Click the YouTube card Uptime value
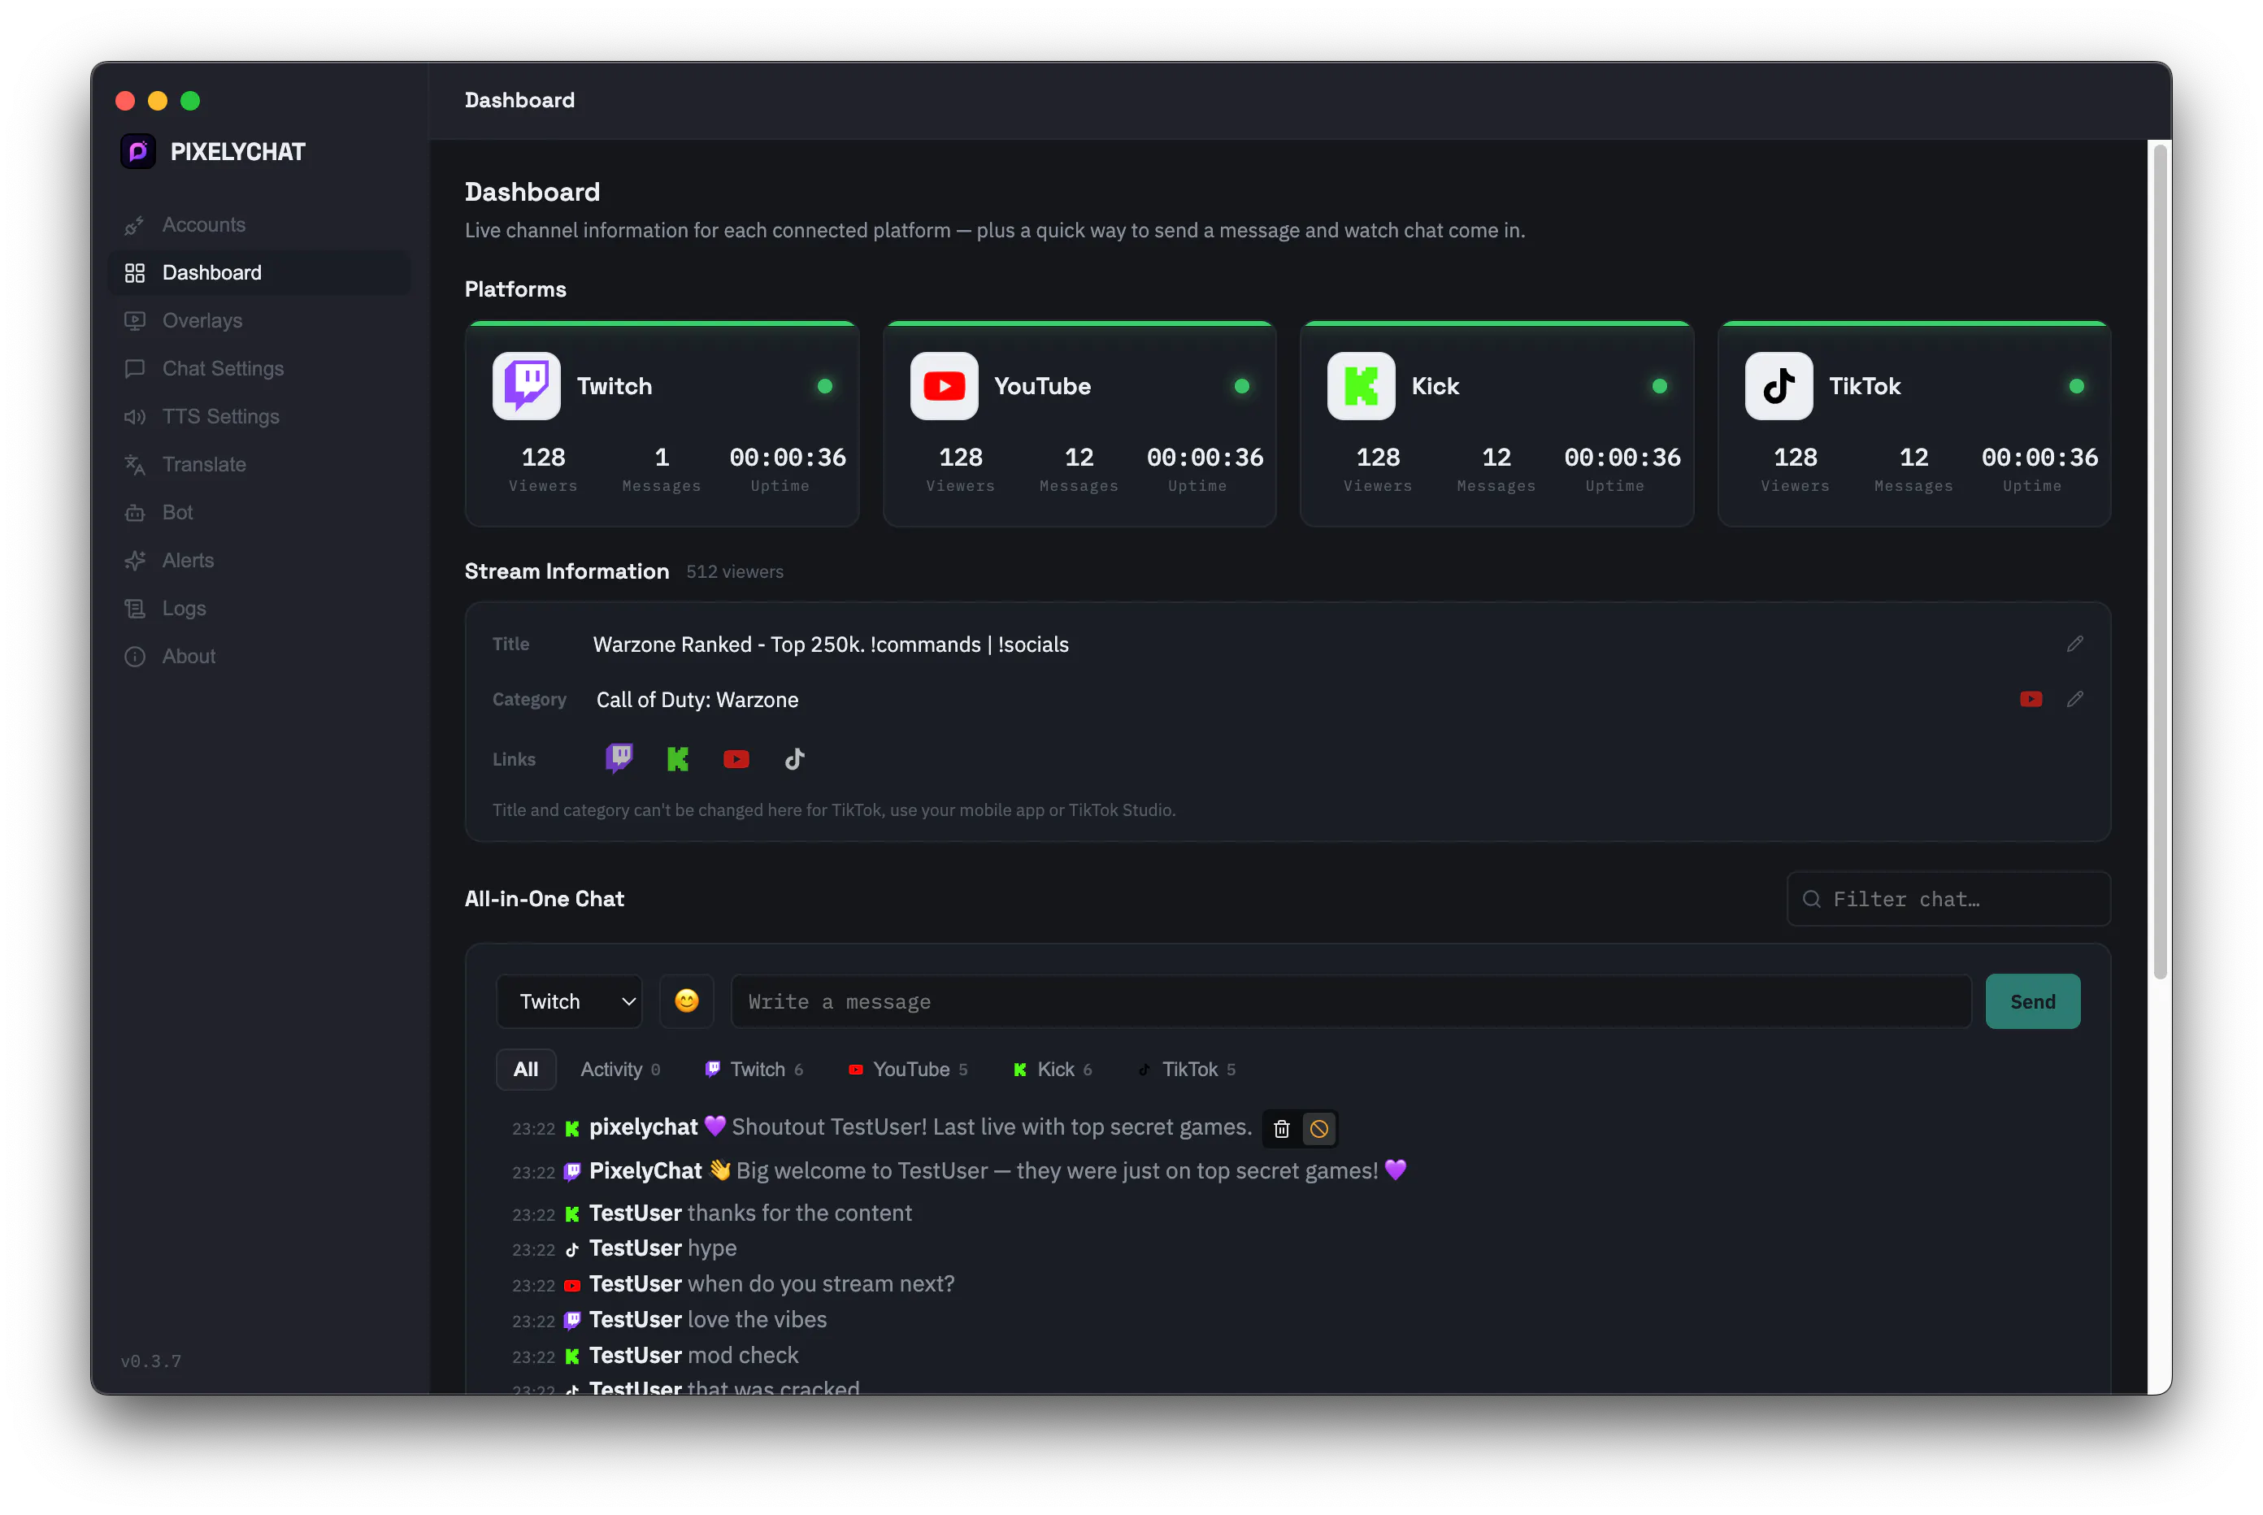 (x=1205, y=458)
